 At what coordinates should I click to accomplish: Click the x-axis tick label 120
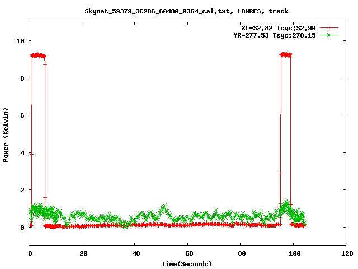347,253
